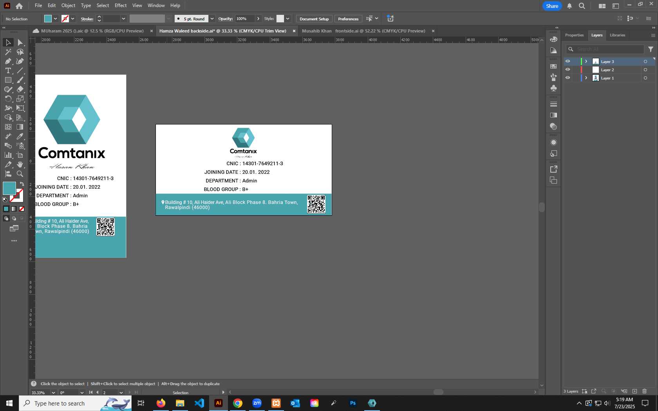Click the Preferences button
The height and width of the screenshot is (411, 658).
click(x=348, y=19)
